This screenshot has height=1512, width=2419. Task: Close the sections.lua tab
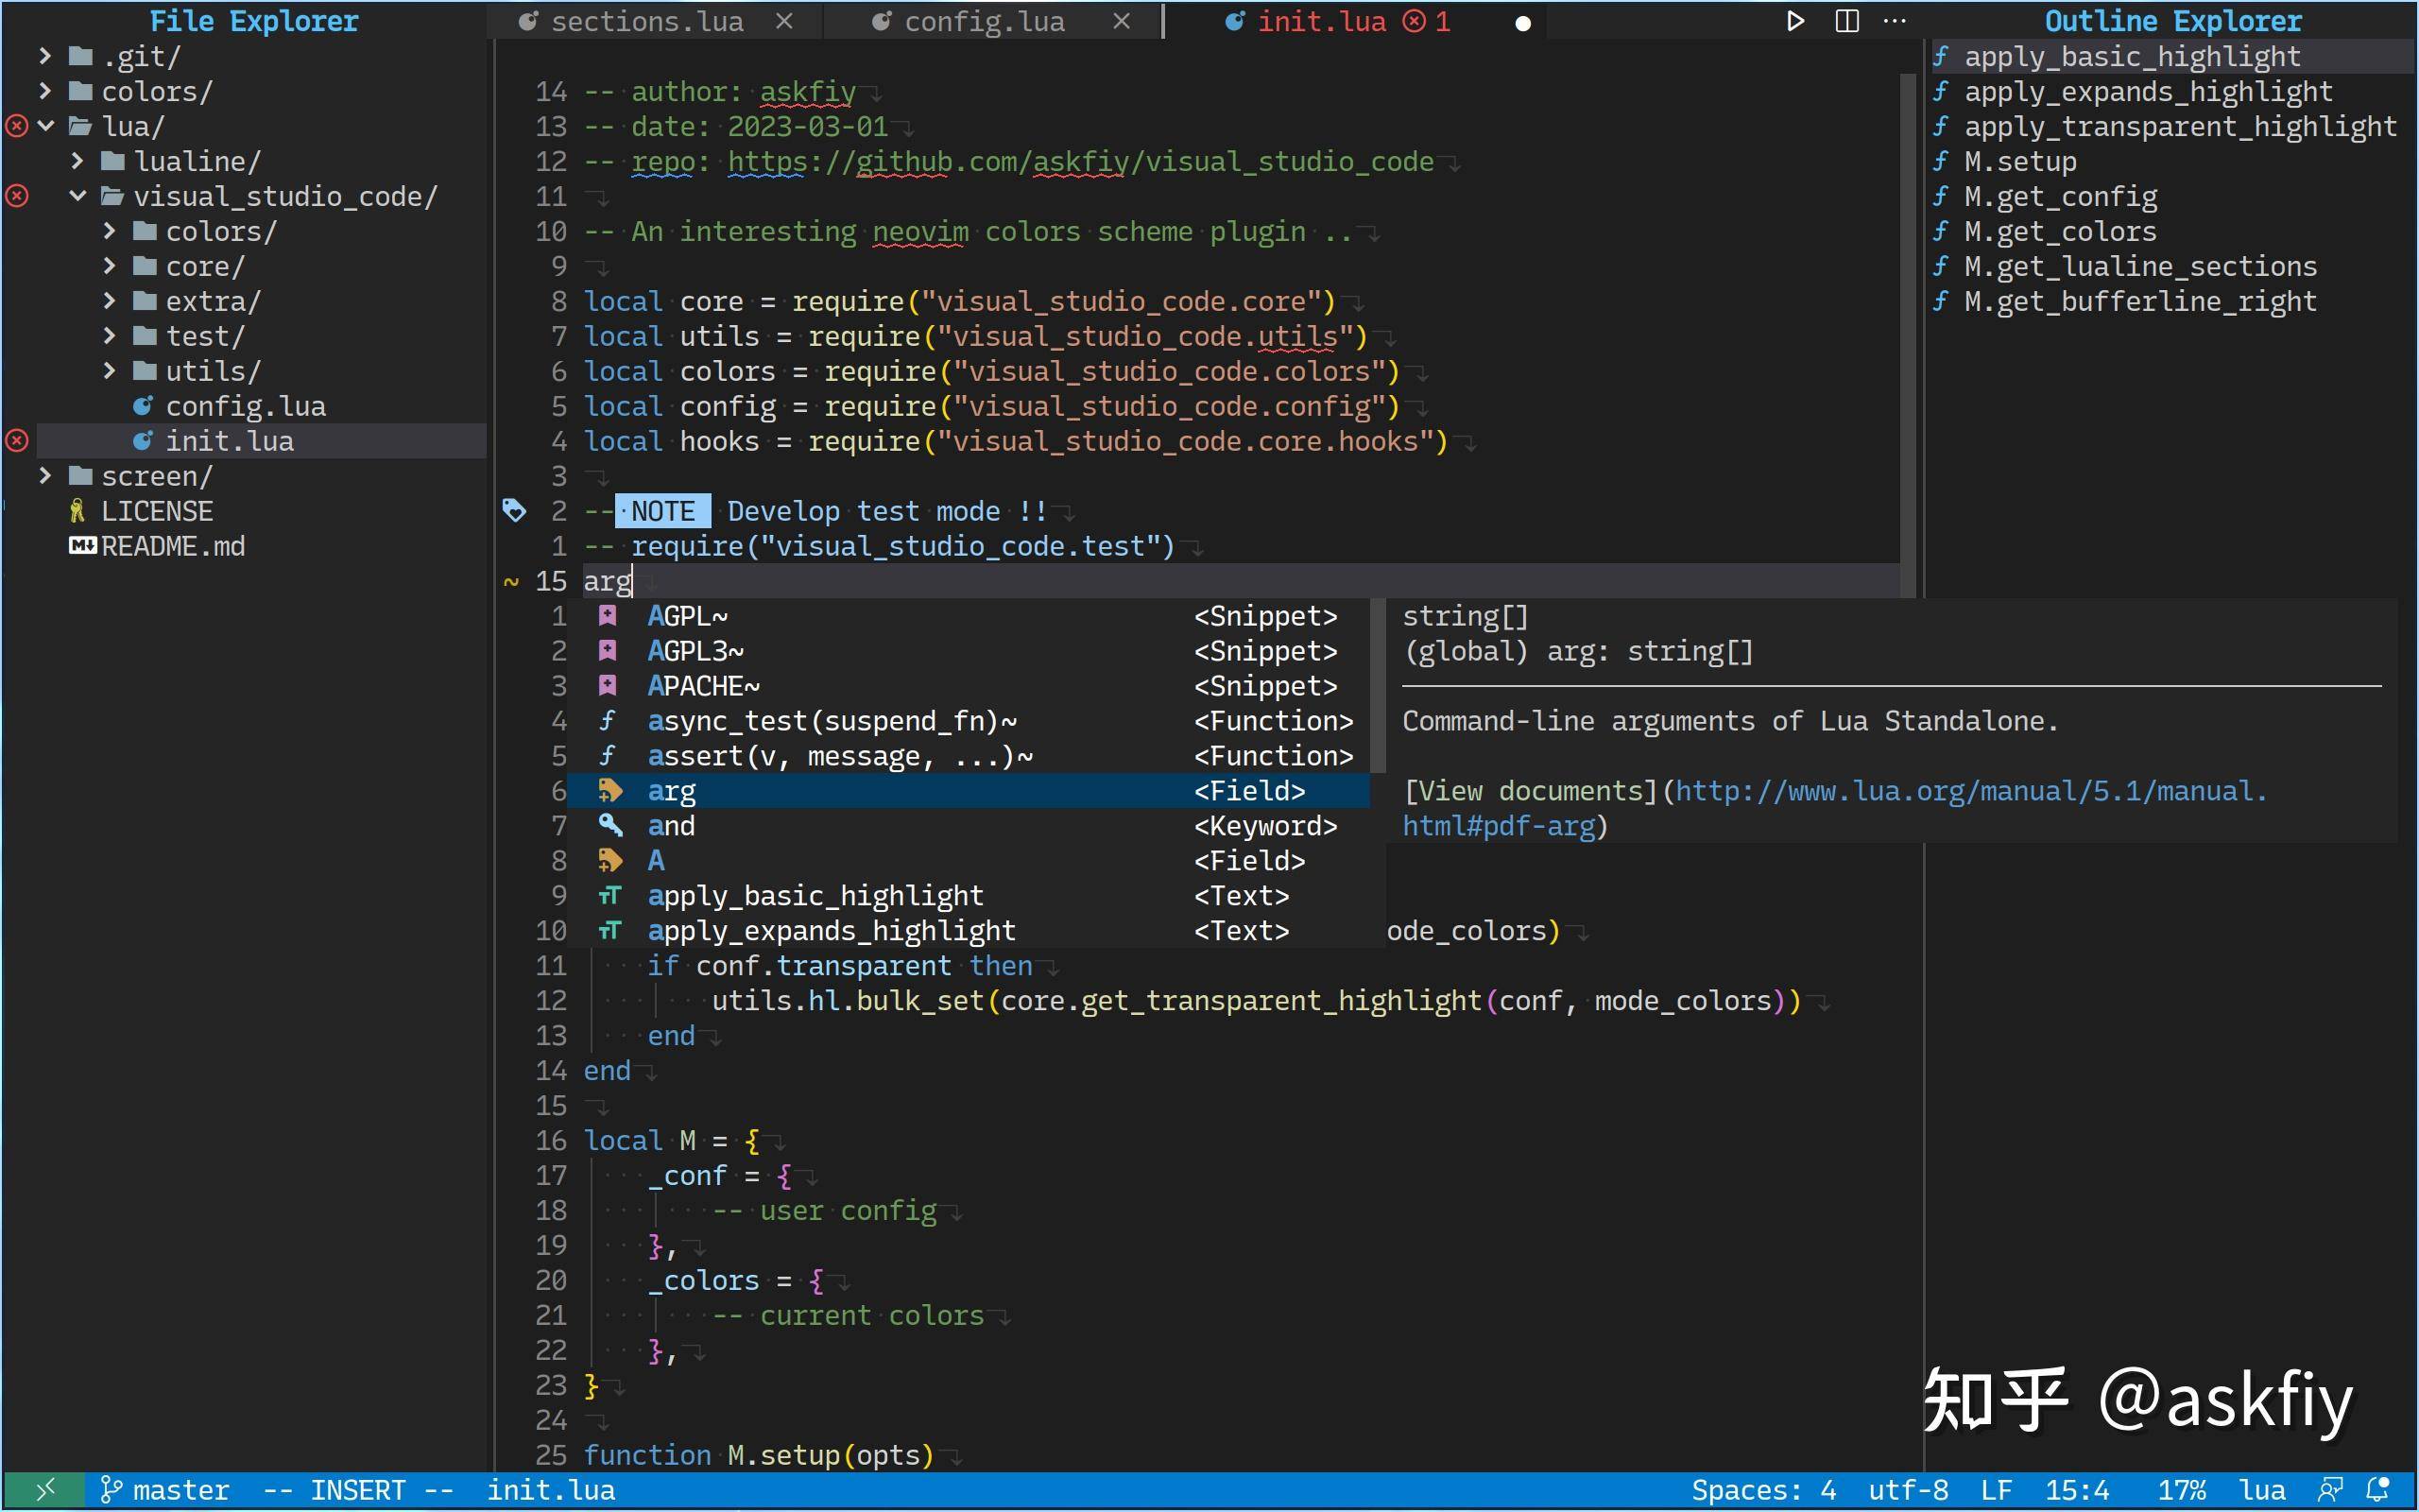784,21
